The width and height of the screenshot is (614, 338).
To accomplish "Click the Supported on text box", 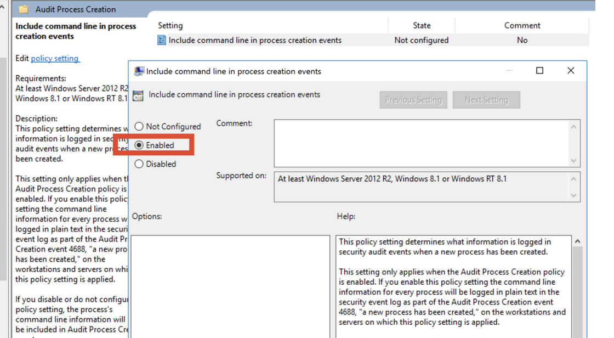I will pos(422,187).
